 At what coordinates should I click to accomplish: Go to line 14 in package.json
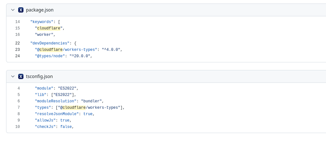click(x=17, y=22)
